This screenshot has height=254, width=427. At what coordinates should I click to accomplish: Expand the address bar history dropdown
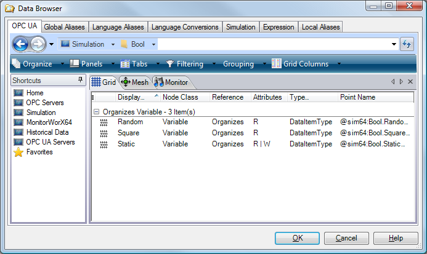(394, 44)
